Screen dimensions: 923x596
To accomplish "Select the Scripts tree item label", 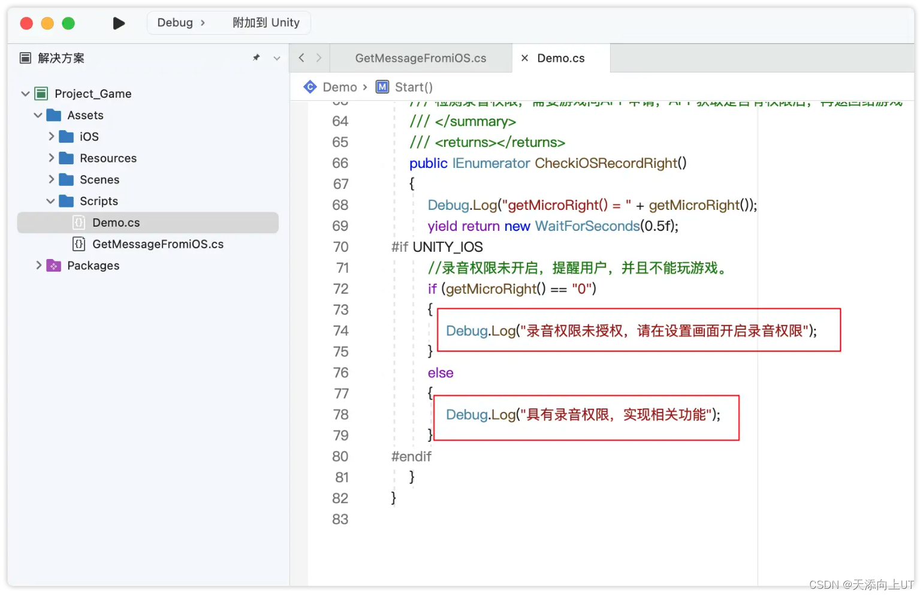I will (x=99, y=201).
